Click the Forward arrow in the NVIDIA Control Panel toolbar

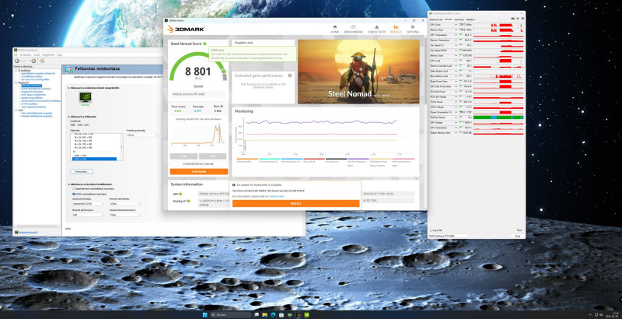tap(33, 61)
